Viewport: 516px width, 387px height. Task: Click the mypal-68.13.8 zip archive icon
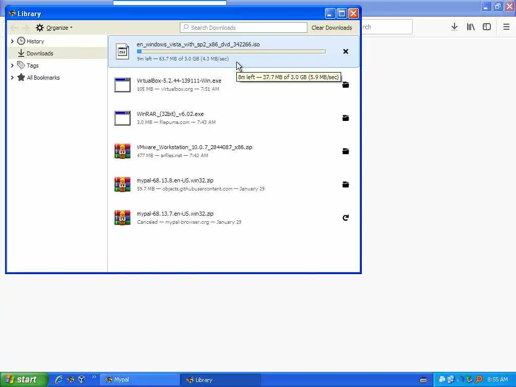[x=122, y=184]
